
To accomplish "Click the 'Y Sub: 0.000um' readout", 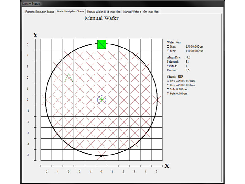I will (177, 94).
